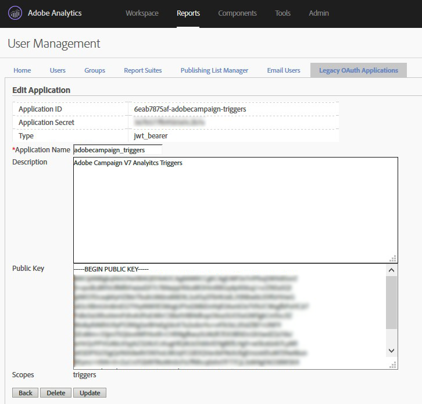
Task: Click the Application Name label
Action: click(x=41, y=149)
